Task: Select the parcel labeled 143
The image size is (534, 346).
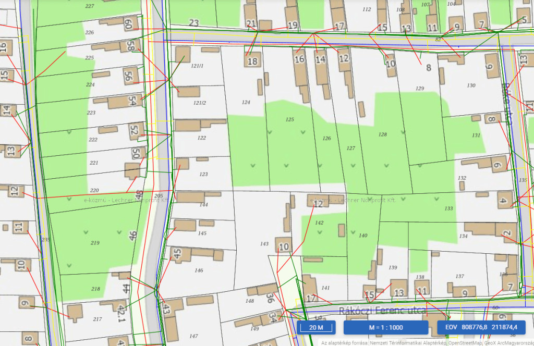Action: tap(264, 243)
